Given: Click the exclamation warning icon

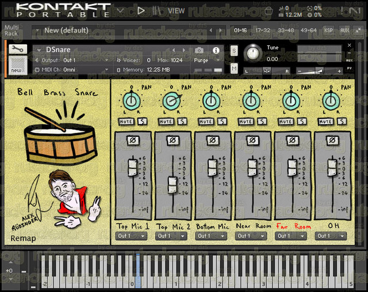Looking at the screenshot, I should (342, 10).
